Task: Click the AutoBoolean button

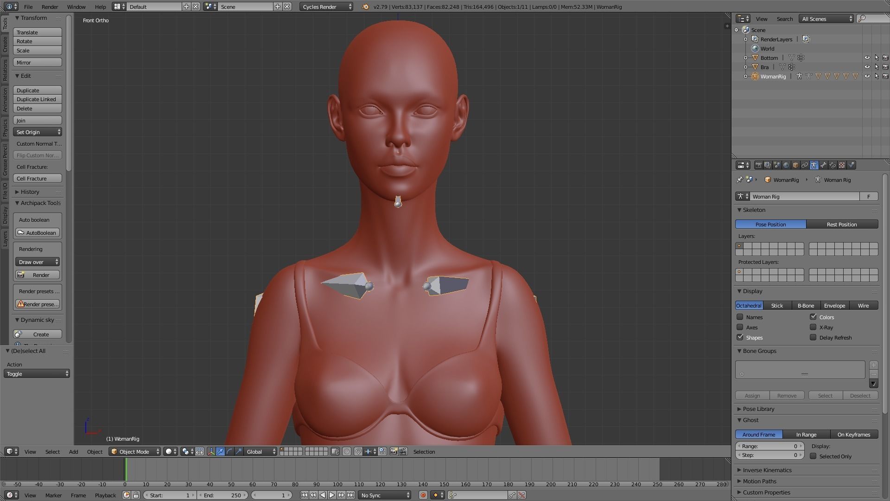Action: pos(38,232)
